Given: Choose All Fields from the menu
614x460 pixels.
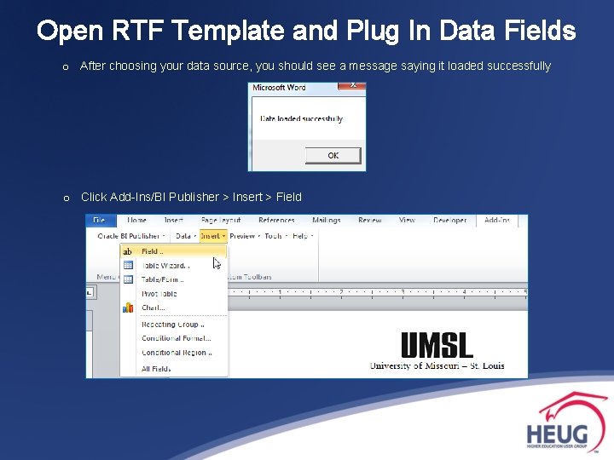Looking at the screenshot, I should 173,369.
